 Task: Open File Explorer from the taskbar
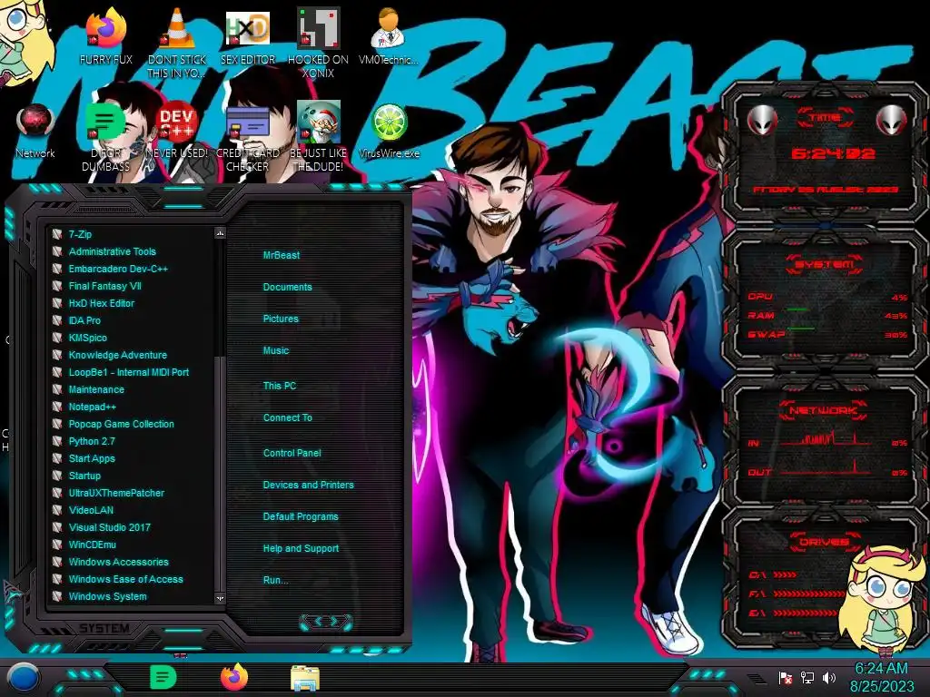point(305,679)
